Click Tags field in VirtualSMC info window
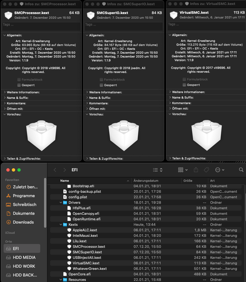 click(x=206, y=26)
